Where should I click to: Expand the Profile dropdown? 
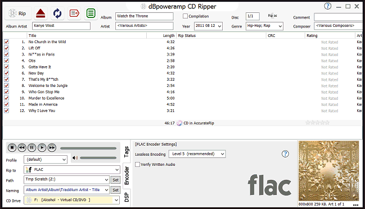click(64, 160)
